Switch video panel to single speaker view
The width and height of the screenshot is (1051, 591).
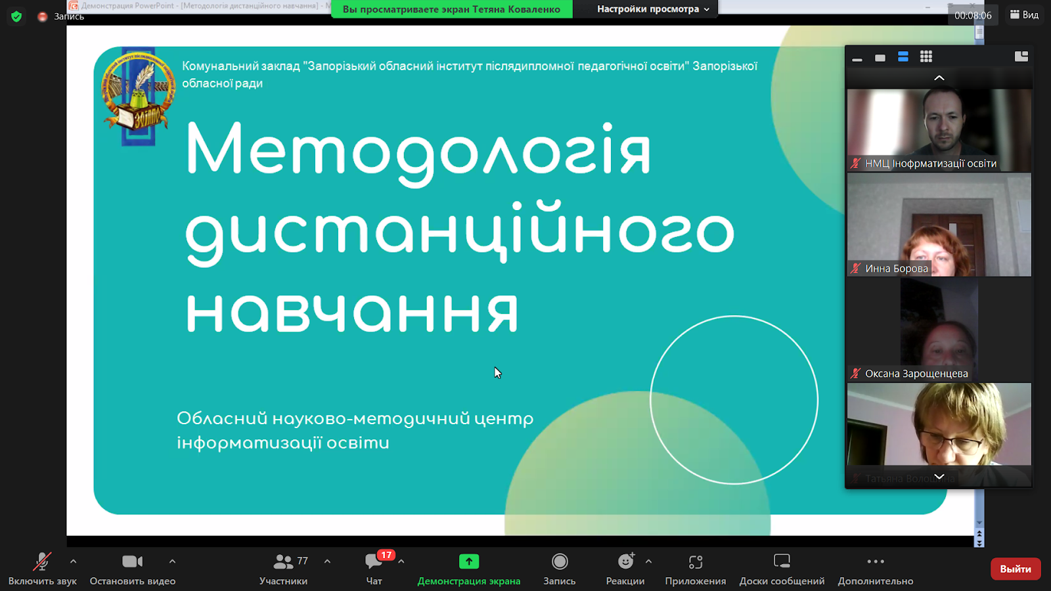880,57
